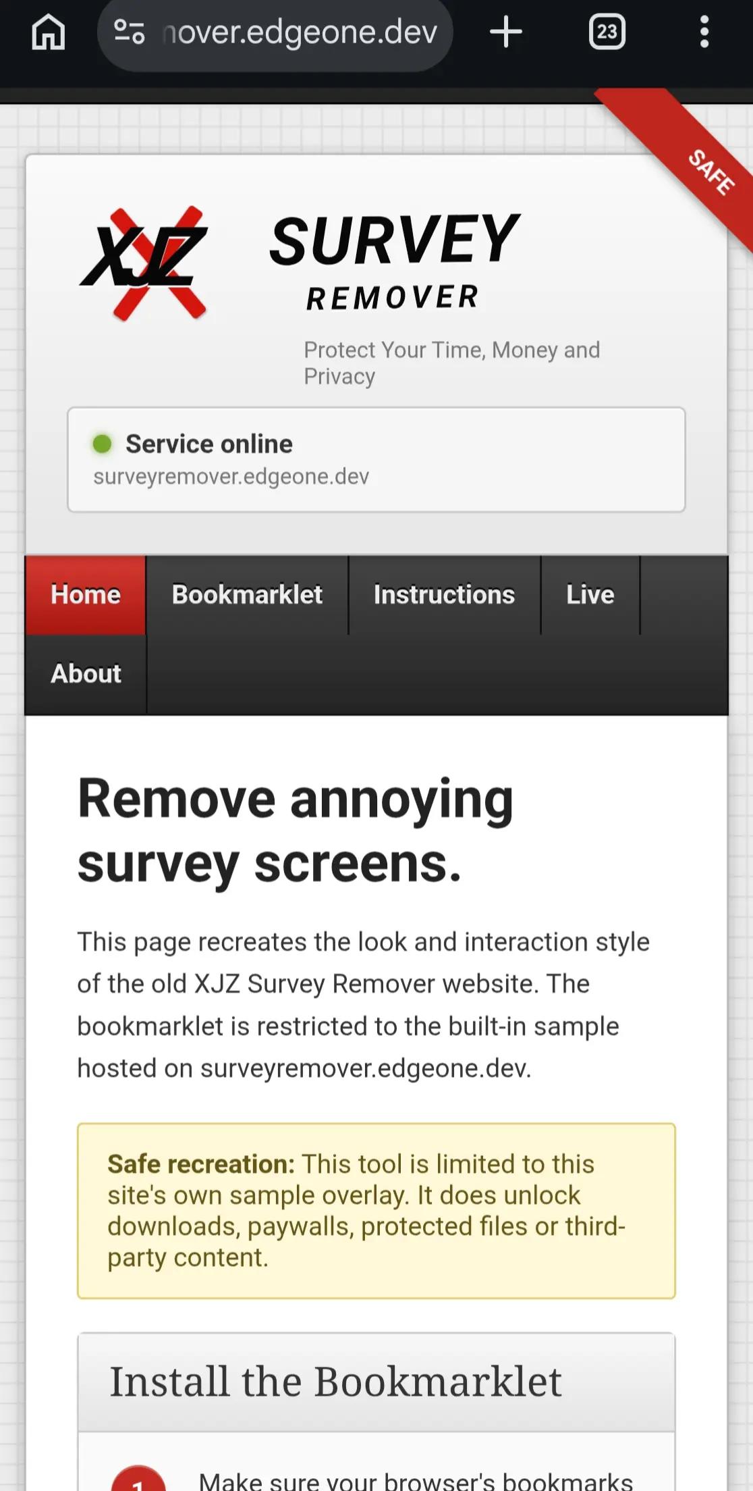Open the About navigation item
753x1491 pixels.
click(x=86, y=674)
